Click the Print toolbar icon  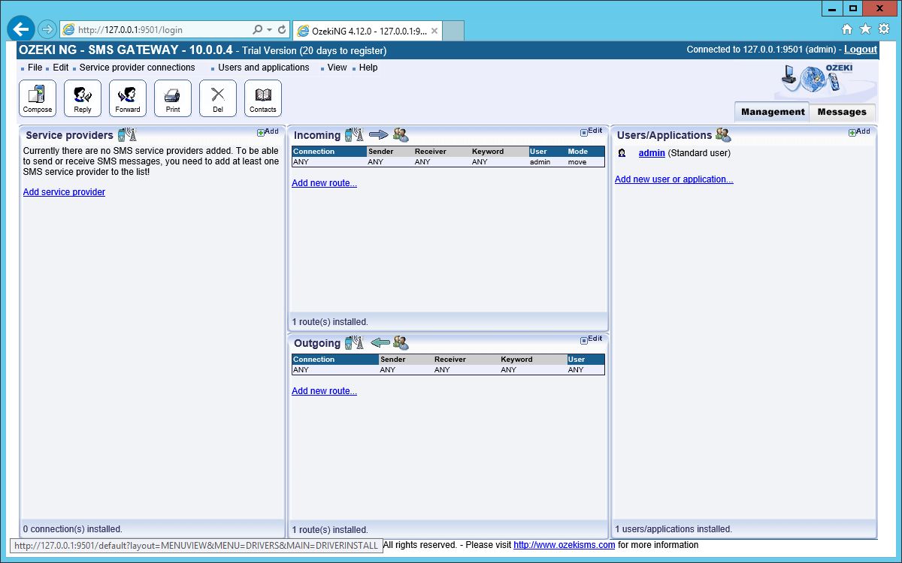[173, 98]
